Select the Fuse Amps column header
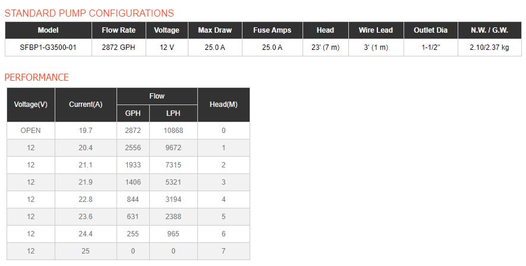The height and width of the screenshot is (266, 526). tap(272, 30)
